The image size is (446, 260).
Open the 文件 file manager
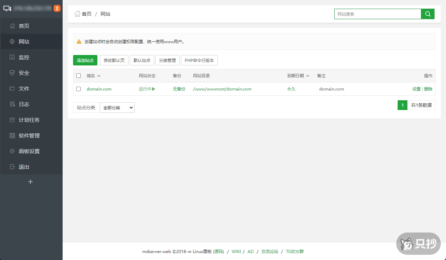(x=24, y=88)
